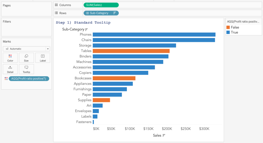This screenshot has width=263, height=143.
Task: Select the Phones bar in chart
Action: point(154,35)
